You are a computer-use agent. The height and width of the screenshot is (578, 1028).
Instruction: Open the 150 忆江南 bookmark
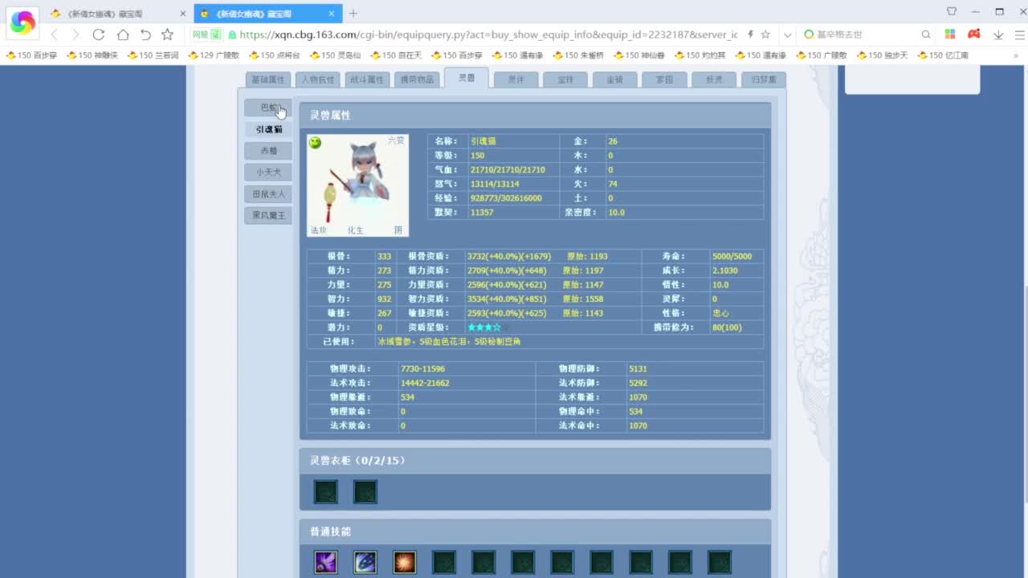click(x=944, y=55)
